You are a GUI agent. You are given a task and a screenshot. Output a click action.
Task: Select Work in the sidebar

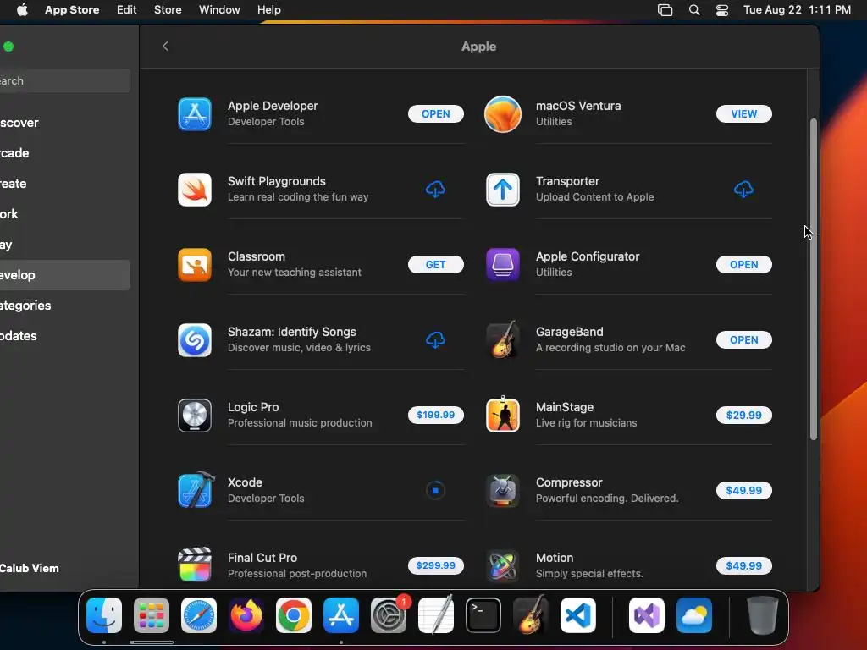coord(65,214)
